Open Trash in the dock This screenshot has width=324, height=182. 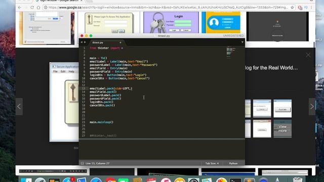[298, 179]
